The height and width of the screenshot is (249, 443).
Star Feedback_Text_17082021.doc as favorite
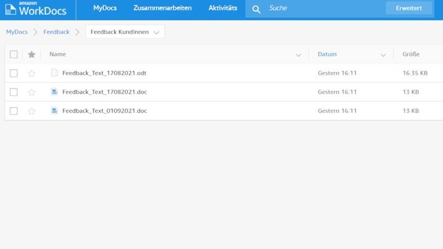tap(31, 92)
